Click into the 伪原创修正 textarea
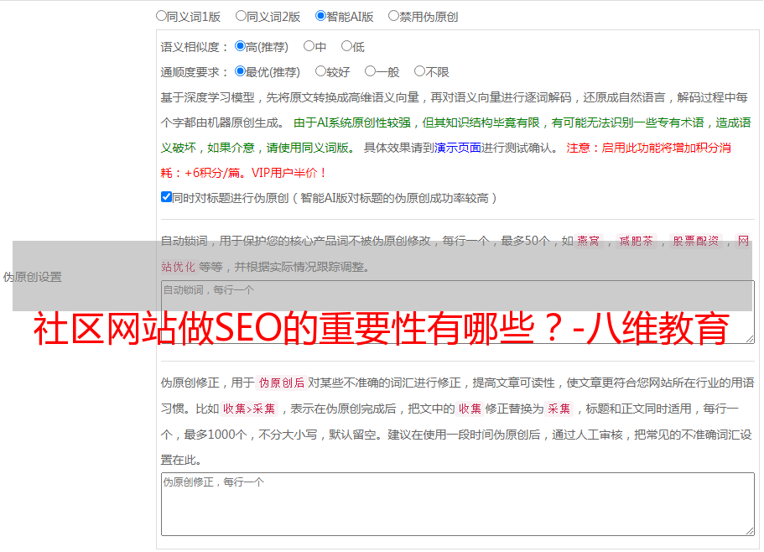 click(458, 504)
